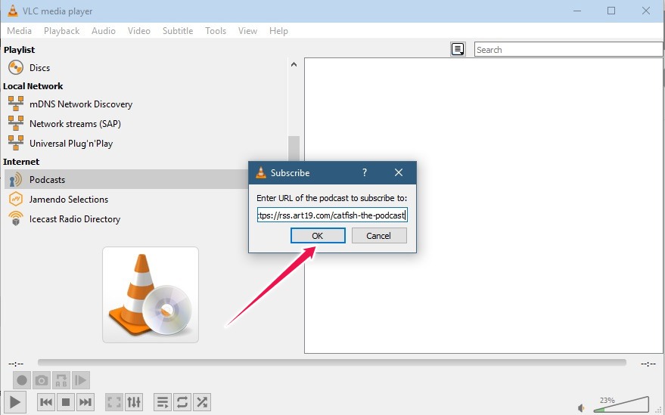Click the remaining time label at right
The image size is (665, 415).
pos(648,364)
